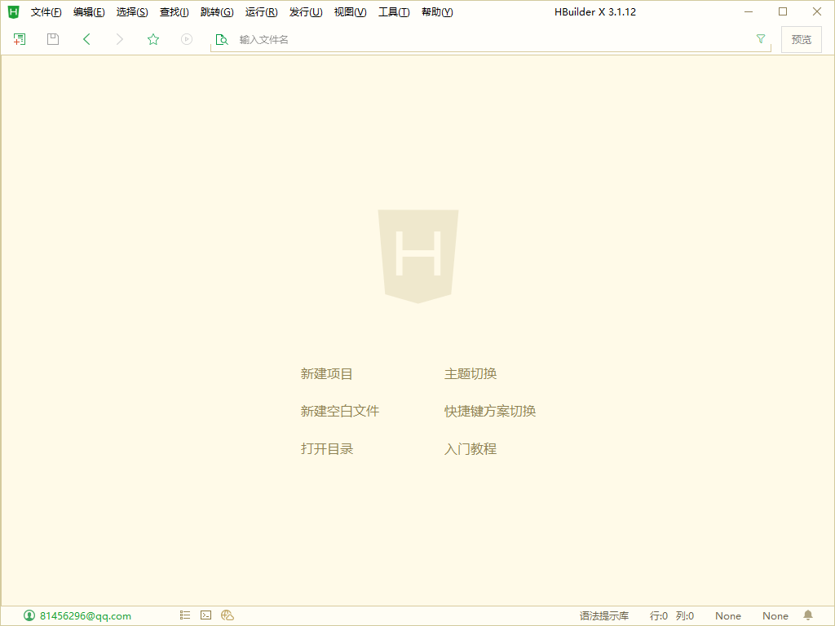This screenshot has height=626, width=835.
Task: Click the status bar globe sync icon
Action: pyautogui.click(x=228, y=615)
